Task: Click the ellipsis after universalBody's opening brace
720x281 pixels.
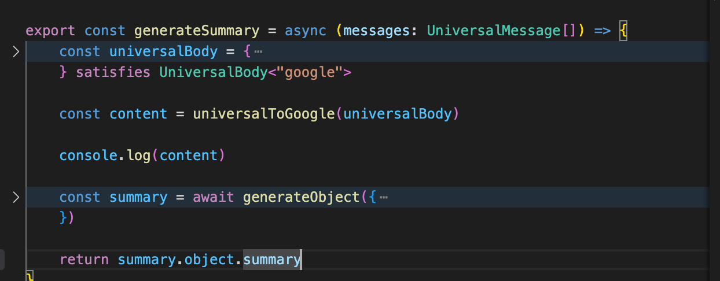Action: (258, 52)
